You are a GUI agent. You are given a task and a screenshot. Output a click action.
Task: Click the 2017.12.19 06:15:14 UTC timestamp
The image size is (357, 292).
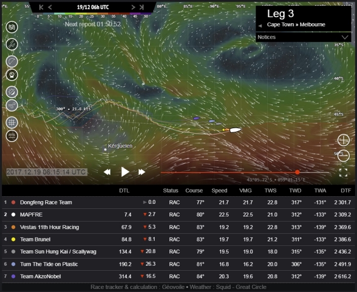coord(46,172)
